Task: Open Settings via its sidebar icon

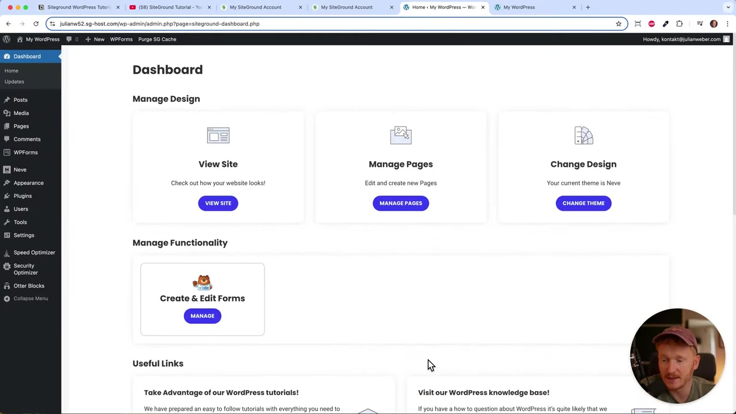Action: tap(7, 235)
